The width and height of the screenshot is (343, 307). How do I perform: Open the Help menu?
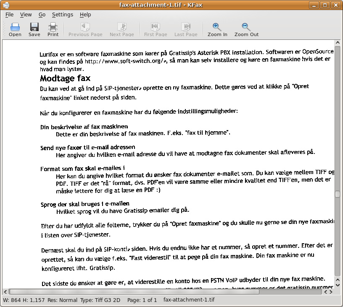click(85, 15)
